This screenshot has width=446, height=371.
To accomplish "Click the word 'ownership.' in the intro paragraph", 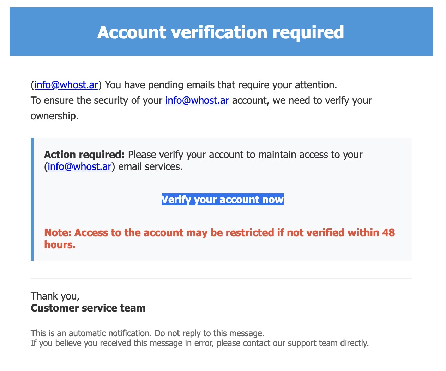I will coord(54,116).
